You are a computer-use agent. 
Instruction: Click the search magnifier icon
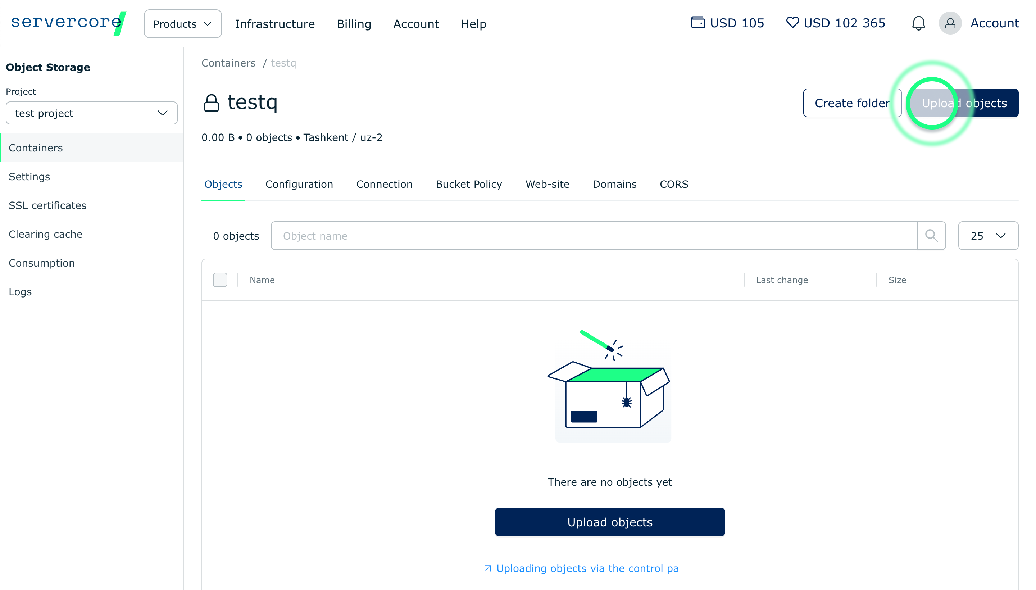[x=931, y=235]
